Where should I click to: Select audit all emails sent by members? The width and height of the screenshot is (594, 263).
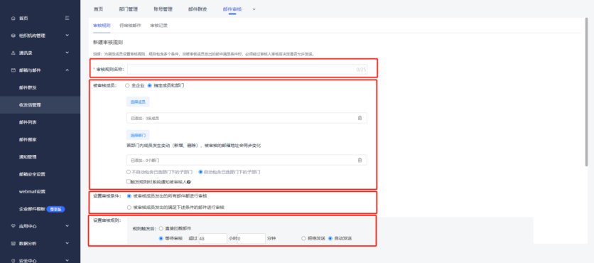129,196
